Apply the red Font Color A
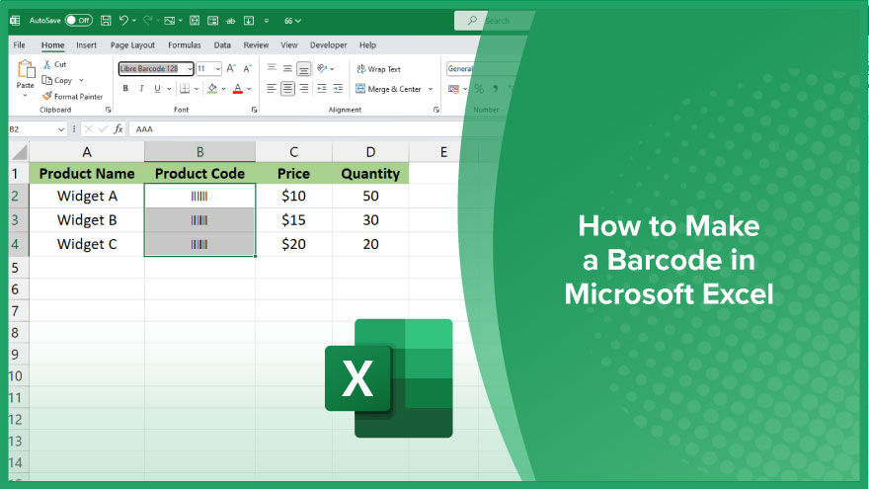Screen dimensions: 869x489 (x=238, y=89)
